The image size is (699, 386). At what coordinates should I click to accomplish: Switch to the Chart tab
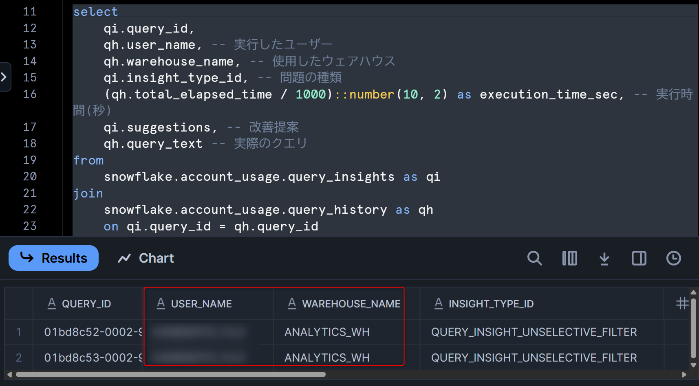point(146,258)
